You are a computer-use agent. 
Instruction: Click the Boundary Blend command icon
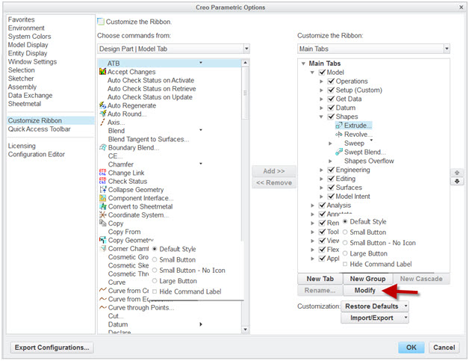[102, 147]
